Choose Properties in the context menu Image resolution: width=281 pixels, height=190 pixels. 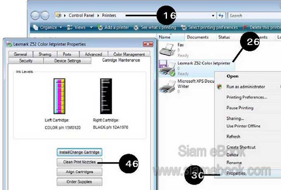click(x=236, y=173)
